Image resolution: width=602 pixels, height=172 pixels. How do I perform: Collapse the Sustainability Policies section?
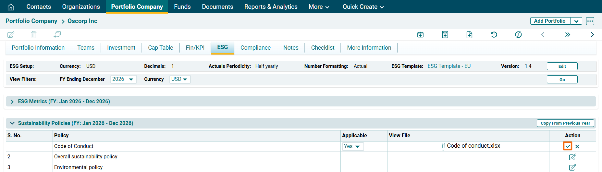[x=12, y=123]
